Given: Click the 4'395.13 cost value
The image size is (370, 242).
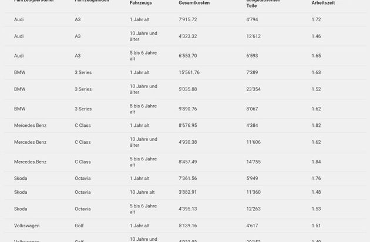Looking at the screenshot, I should 188,209.
